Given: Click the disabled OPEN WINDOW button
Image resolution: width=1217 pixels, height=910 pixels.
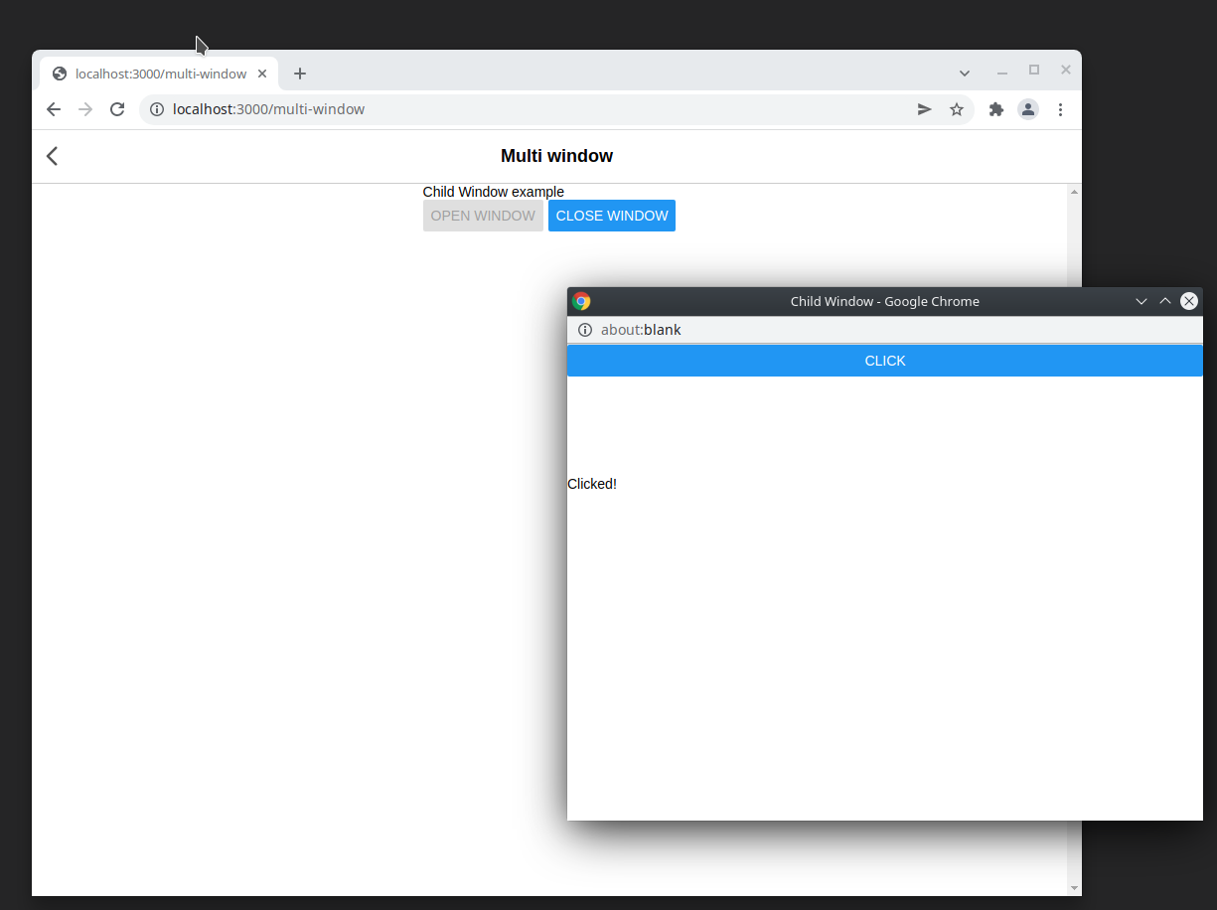Looking at the screenshot, I should [x=483, y=216].
